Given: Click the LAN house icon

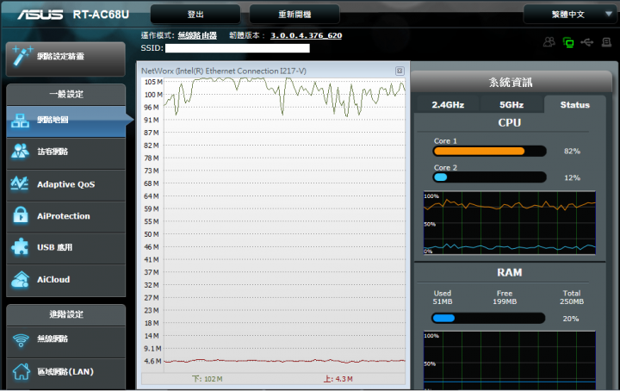Looking at the screenshot, I should [x=21, y=371].
